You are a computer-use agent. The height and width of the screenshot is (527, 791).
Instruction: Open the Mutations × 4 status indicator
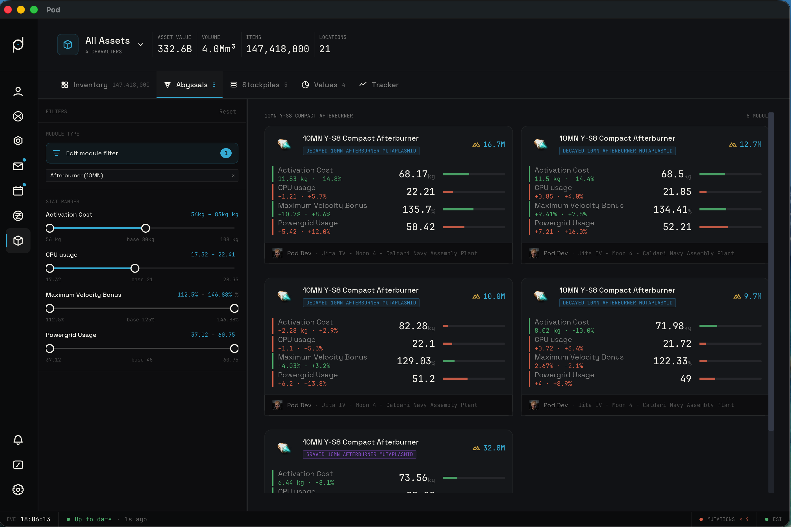click(x=723, y=519)
